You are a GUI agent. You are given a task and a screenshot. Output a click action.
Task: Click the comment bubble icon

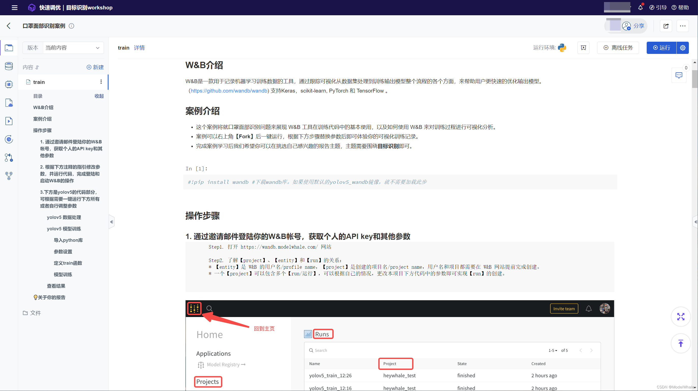coord(678,76)
